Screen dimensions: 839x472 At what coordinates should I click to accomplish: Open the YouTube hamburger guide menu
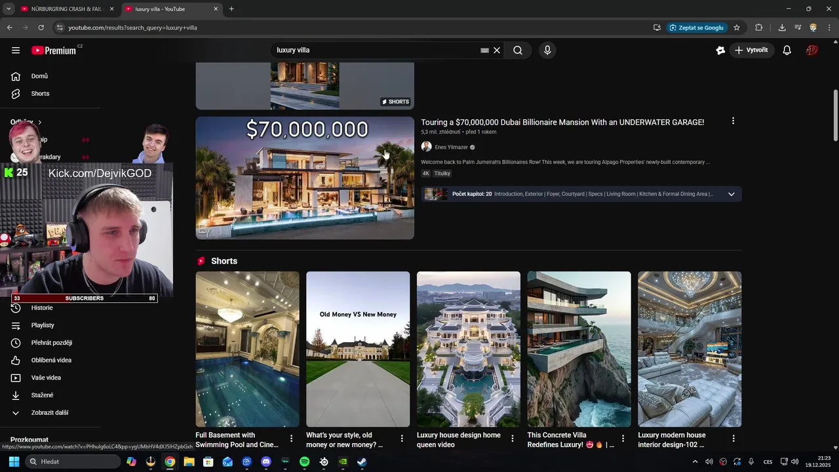(16, 50)
